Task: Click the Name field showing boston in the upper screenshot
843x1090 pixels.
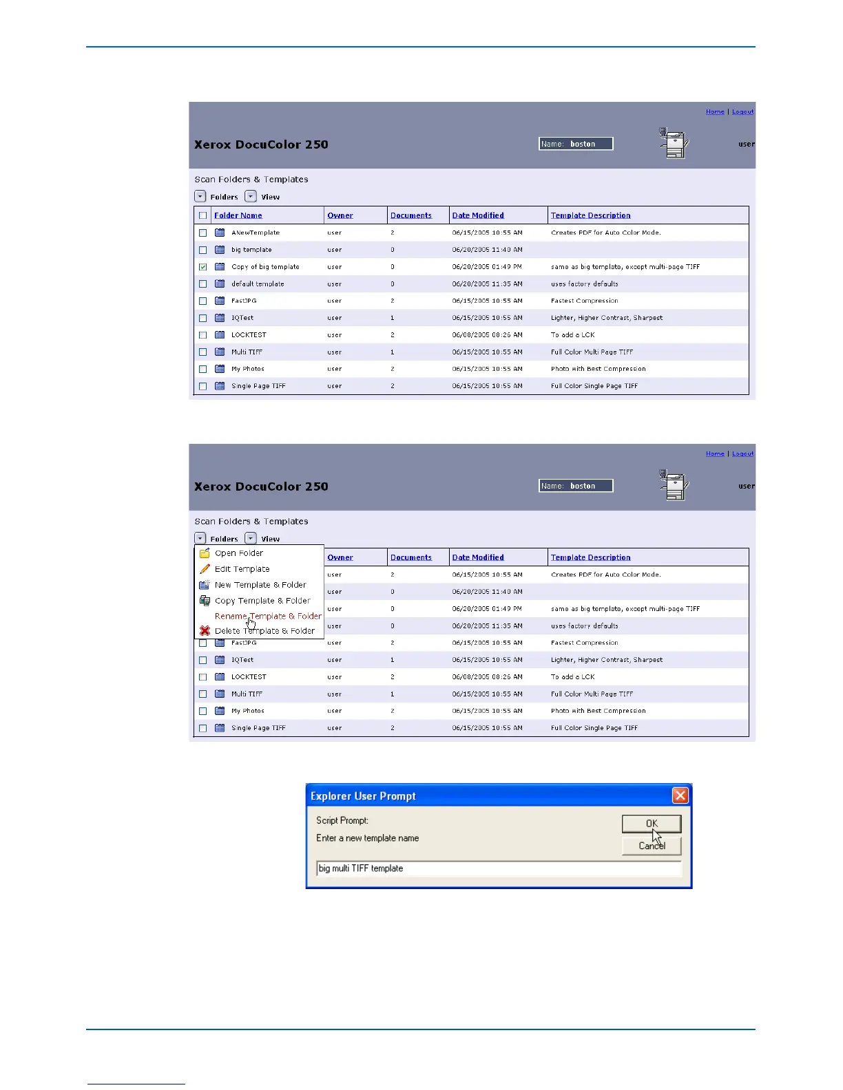Action: 576,144
